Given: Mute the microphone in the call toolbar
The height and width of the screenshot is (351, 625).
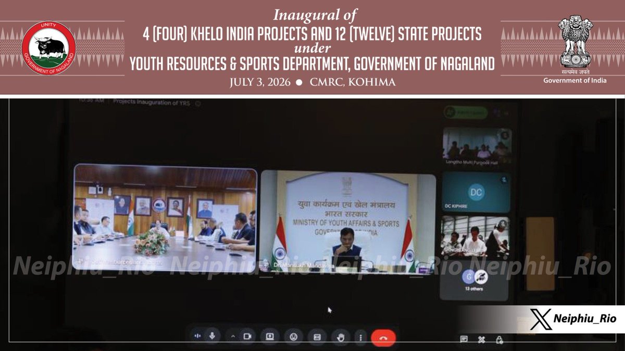Looking at the screenshot, I should (x=212, y=336).
